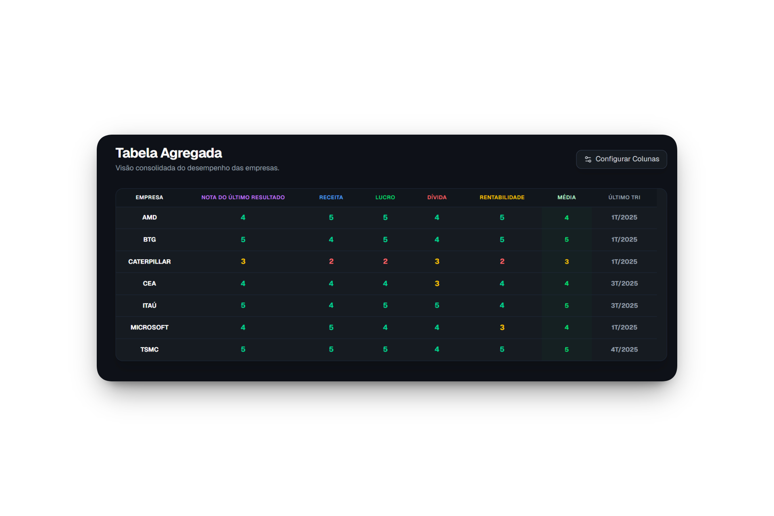Select the CEA company row
The image size is (774, 516).
[x=149, y=283]
